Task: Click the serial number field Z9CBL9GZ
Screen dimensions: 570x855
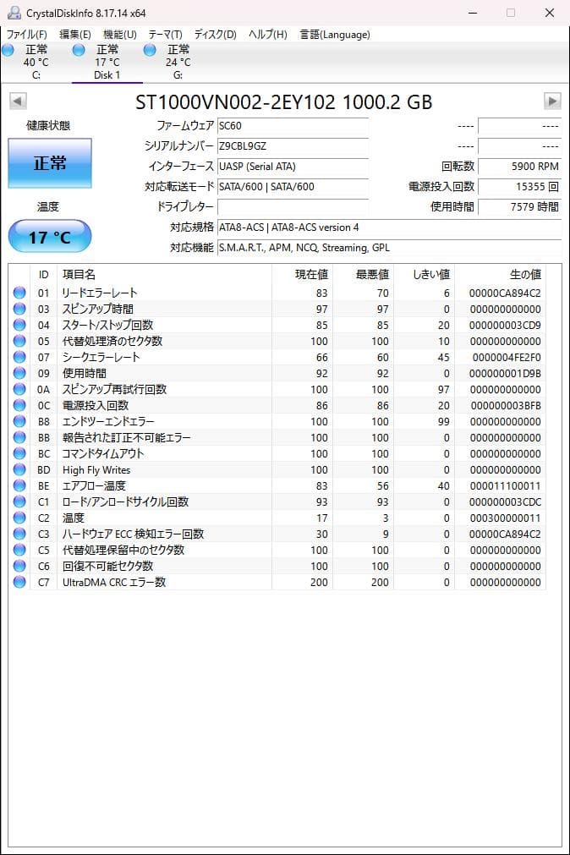Action: (293, 146)
